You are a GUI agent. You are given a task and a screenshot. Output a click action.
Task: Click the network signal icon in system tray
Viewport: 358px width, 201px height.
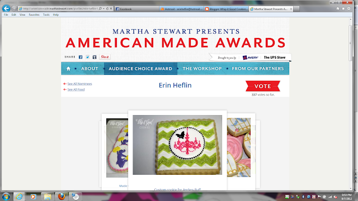pyautogui.click(x=330, y=197)
